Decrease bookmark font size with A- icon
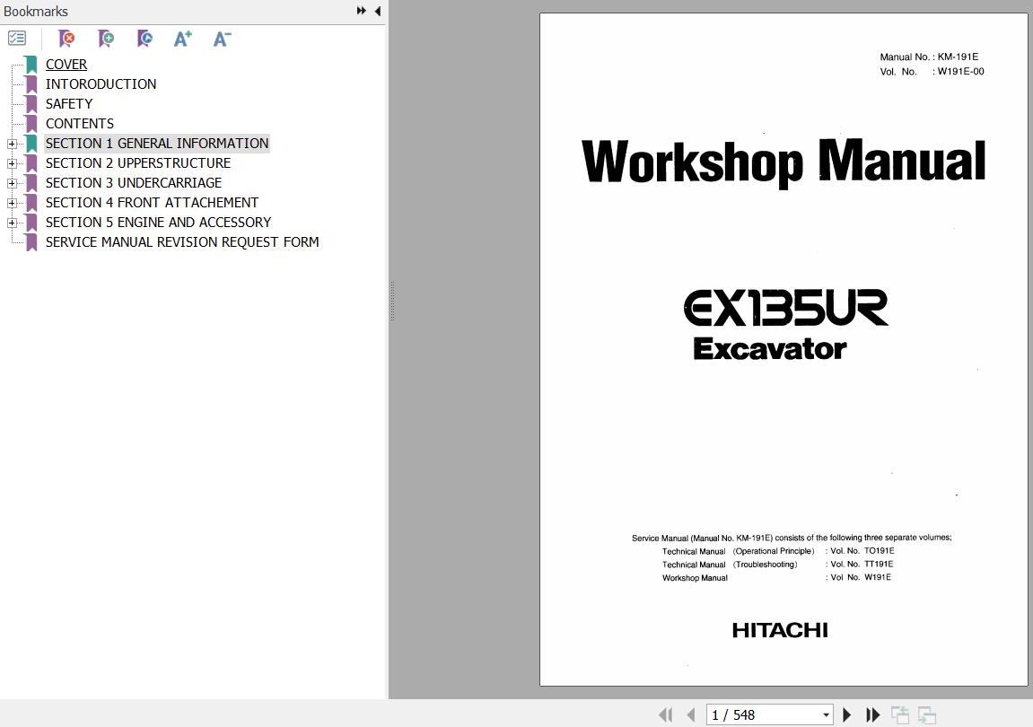1033x727 pixels. [x=222, y=39]
